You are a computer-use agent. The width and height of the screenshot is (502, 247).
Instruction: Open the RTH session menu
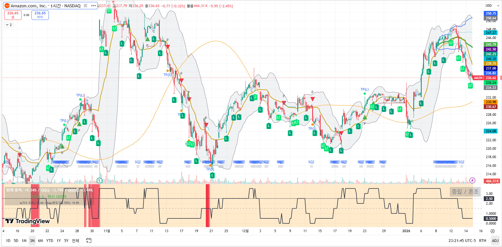tap(483, 241)
